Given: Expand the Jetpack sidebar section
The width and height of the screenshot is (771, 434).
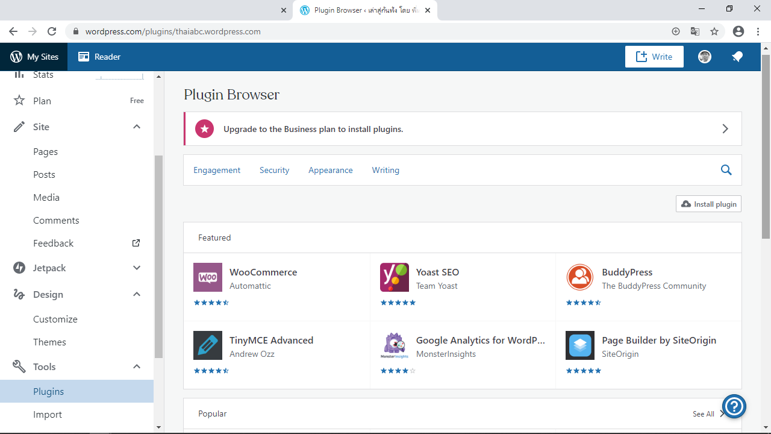Looking at the screenshot, I should (x=137, y=268).
